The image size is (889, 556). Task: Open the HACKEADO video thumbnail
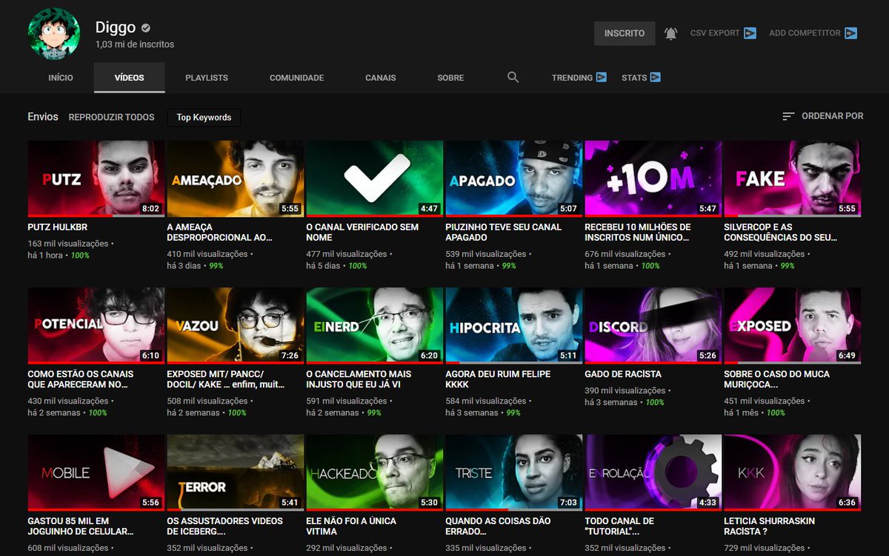point(375,472)
